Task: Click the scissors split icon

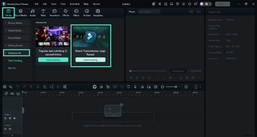Action: pyautogui.click(x=38, y=87)
